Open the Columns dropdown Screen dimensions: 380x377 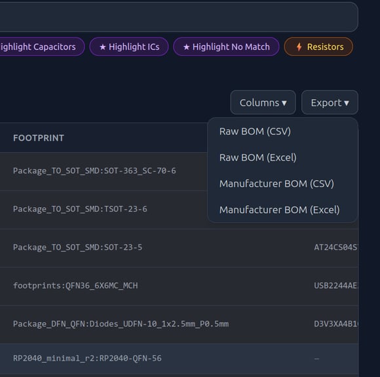coord(263,103)
